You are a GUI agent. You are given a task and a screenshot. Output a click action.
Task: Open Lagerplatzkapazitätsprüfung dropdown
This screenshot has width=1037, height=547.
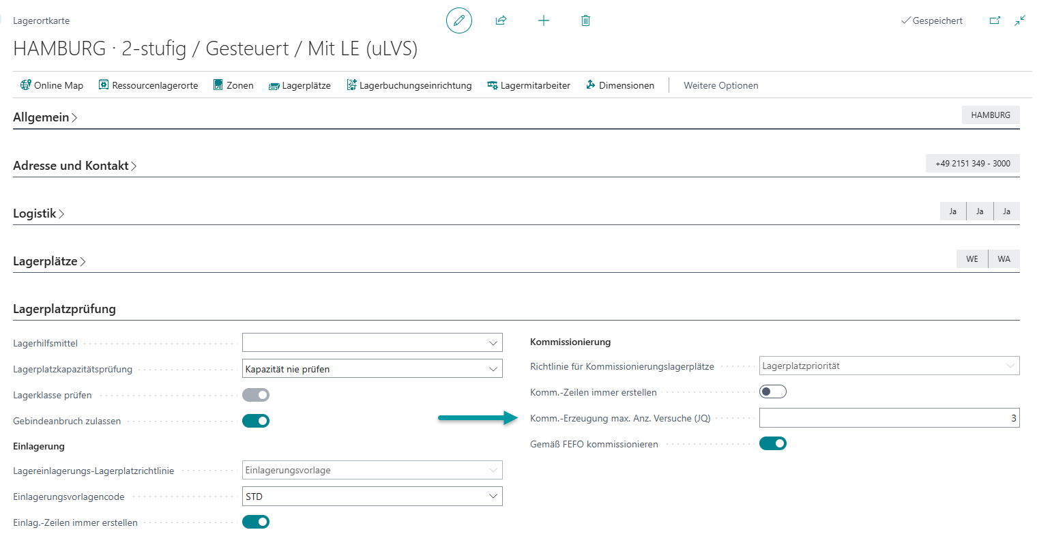(x=372, y=369)
